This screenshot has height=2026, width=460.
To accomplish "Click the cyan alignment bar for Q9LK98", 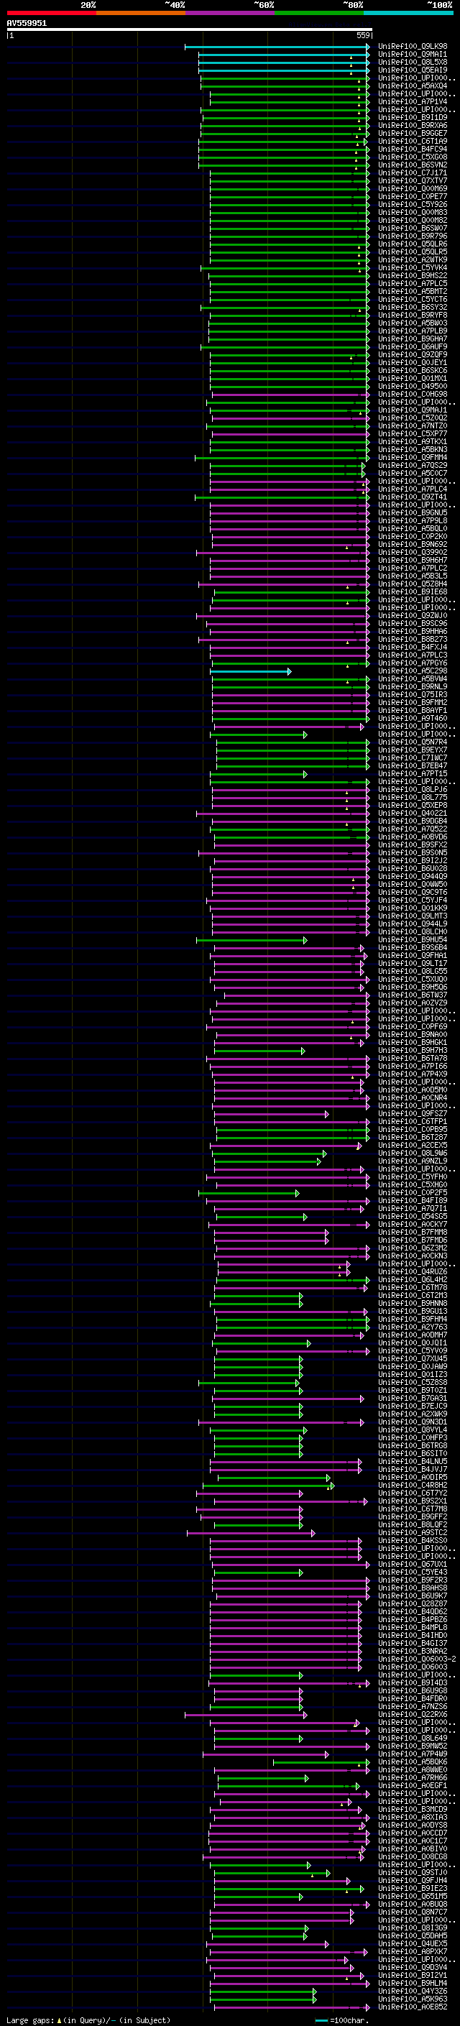I will (277, 47).
